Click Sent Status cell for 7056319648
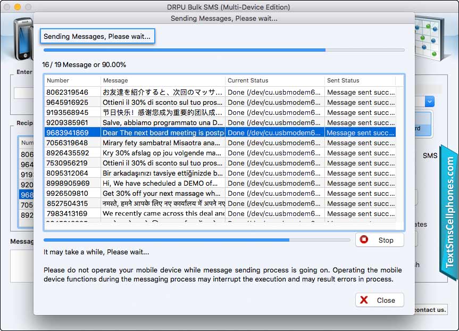The height and width of the screenshot is (331, 459). 361,143
